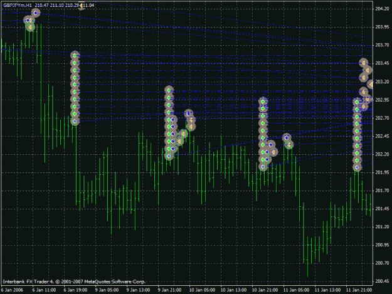The image size is (392, 294).
Task: Click the 203.95 price scale label
Action: pyautogui.click(x=382, y=27)
